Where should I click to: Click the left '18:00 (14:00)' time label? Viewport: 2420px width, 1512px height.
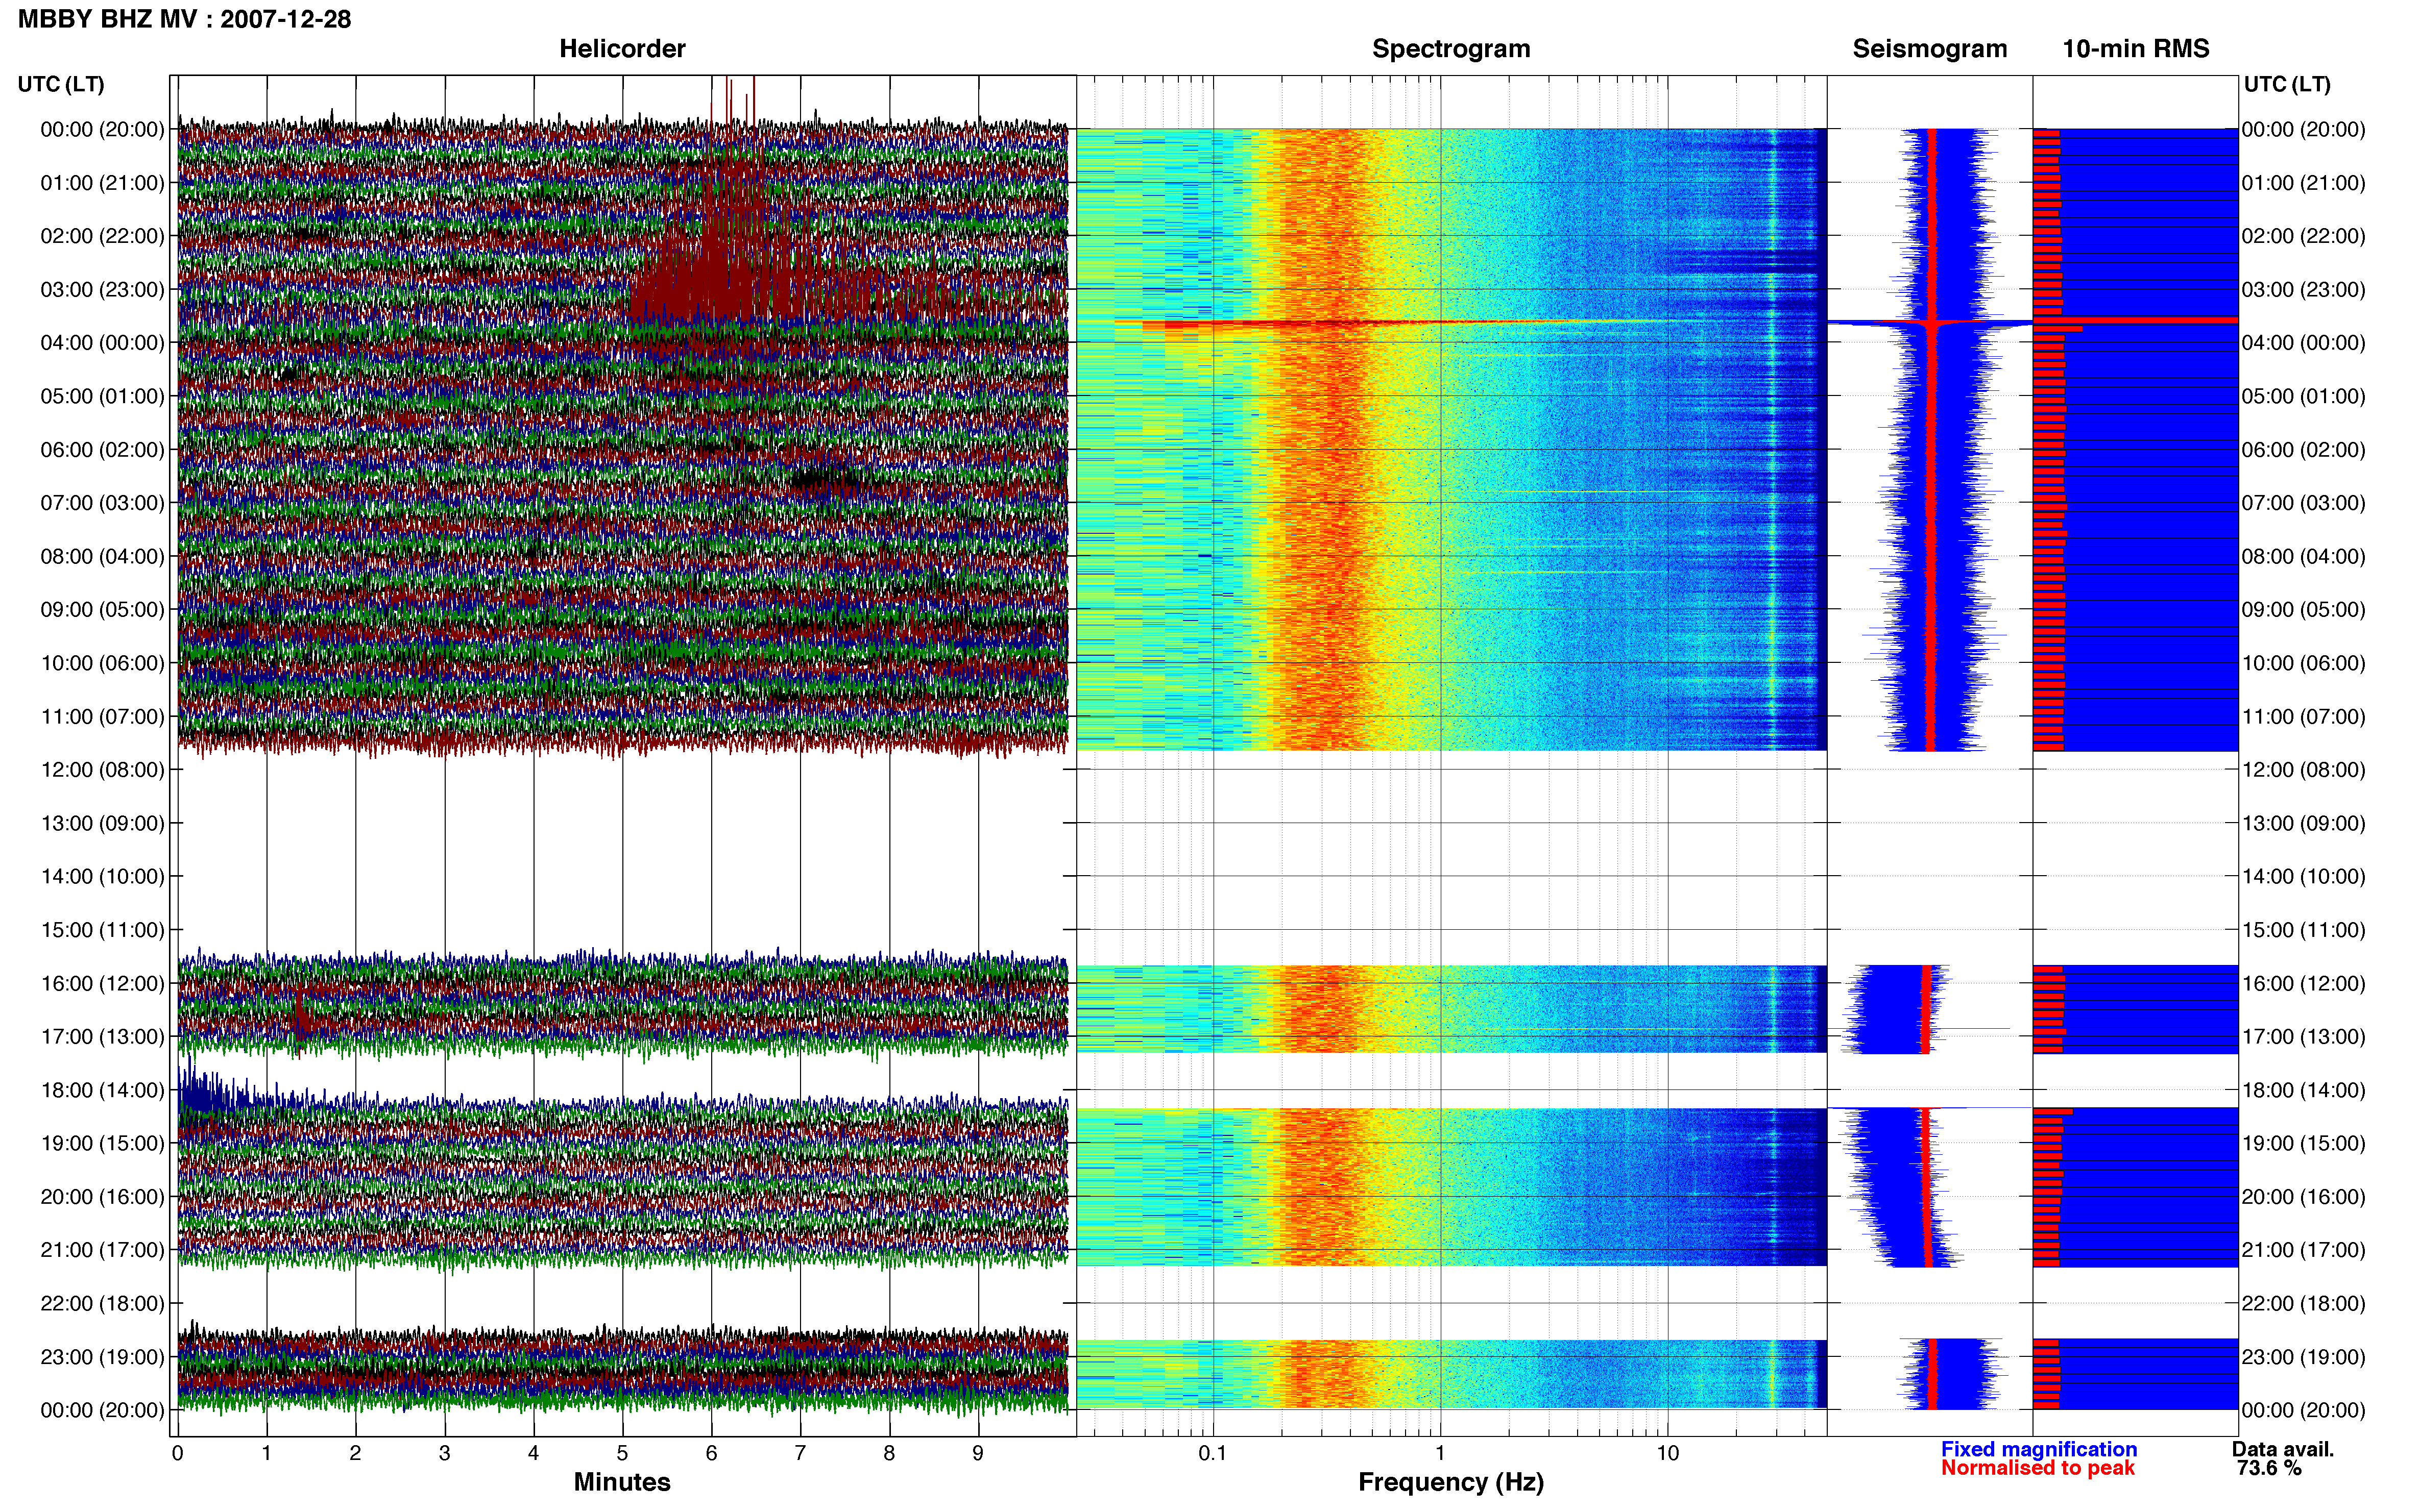(102, 1090)
